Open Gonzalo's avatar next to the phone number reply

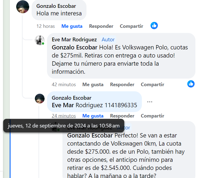click(x=40, y=99)
